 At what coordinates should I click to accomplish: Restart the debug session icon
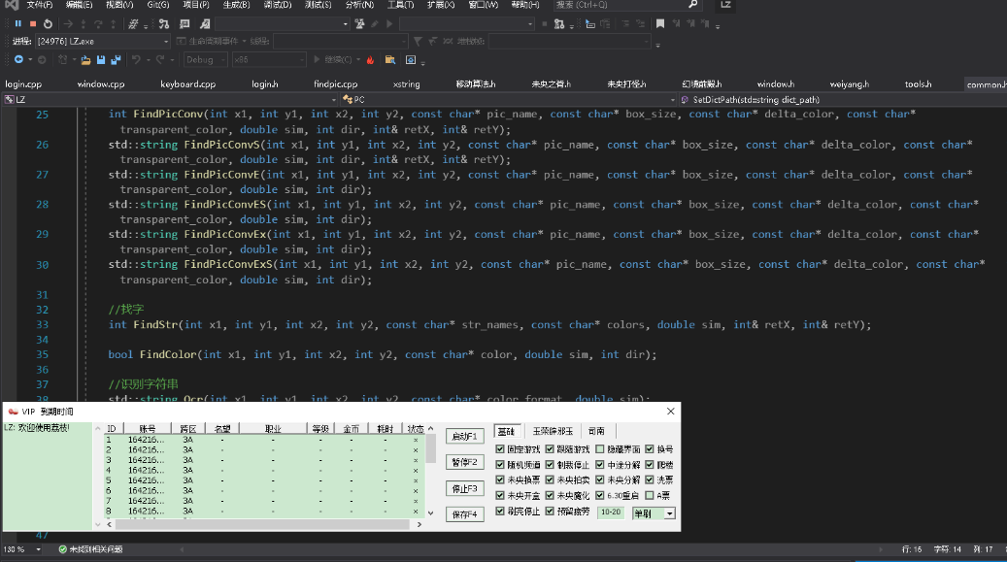point(48,23)
